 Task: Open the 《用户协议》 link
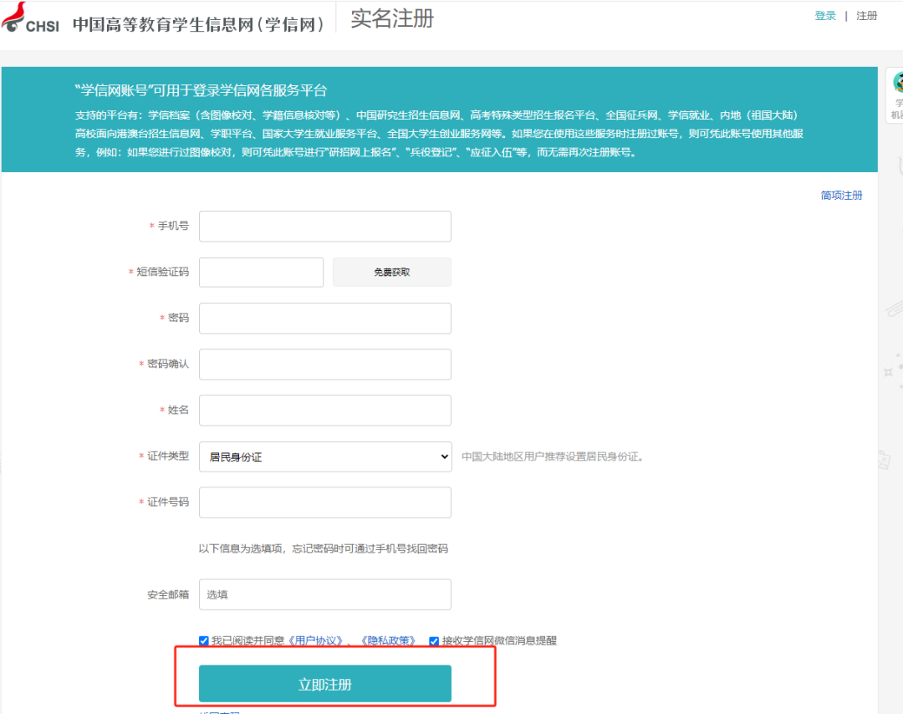[x=315, y=641]
